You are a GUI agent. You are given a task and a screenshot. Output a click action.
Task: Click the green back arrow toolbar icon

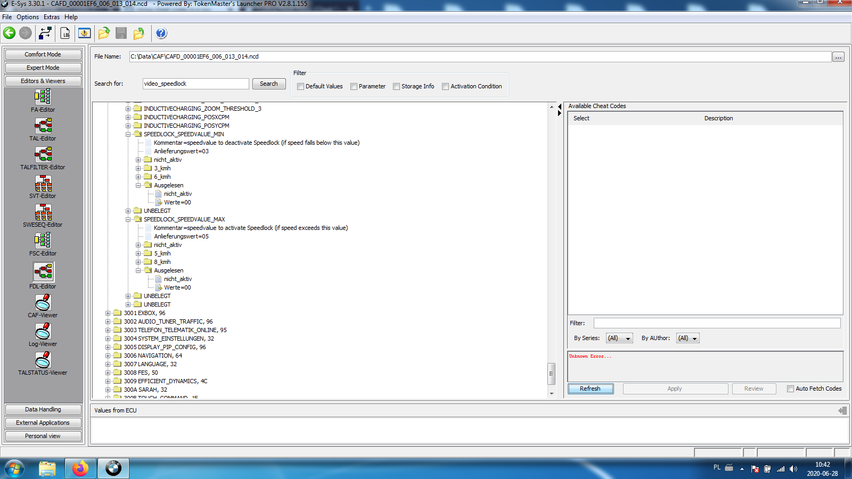pos(9,33)
